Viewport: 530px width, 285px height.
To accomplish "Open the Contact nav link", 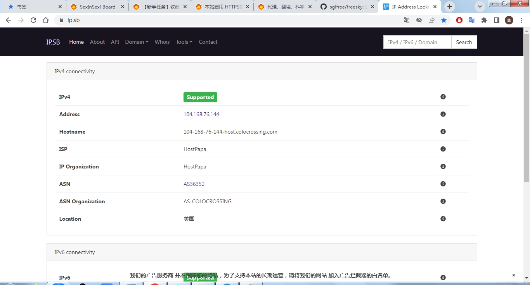I will pos(208,42).
